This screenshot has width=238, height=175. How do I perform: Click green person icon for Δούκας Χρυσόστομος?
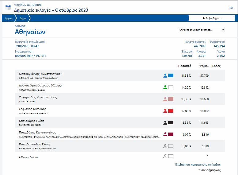[x=165, y=87]
